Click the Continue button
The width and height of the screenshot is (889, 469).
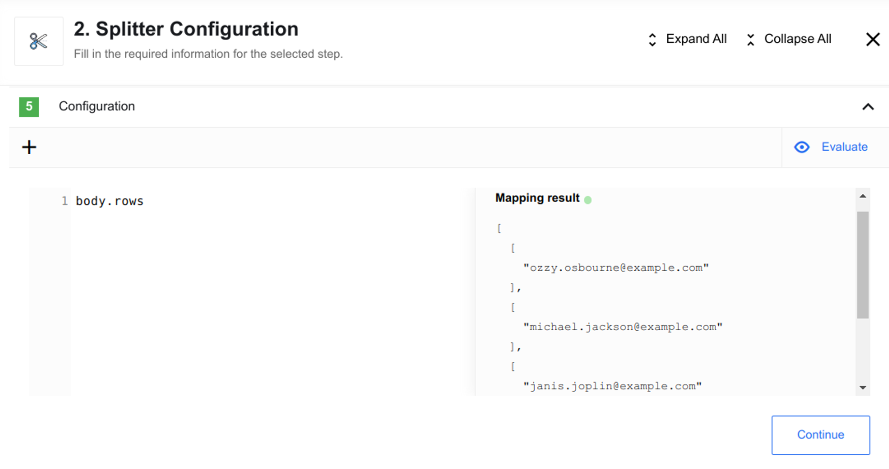coord(821,435)
